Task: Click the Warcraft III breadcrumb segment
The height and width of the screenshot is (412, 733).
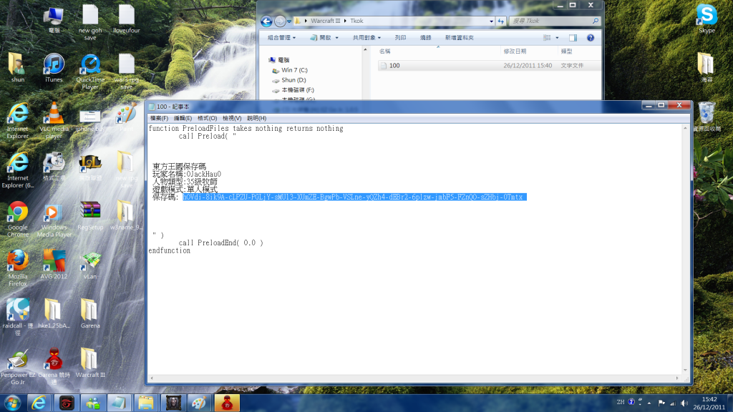Action: 326,21
